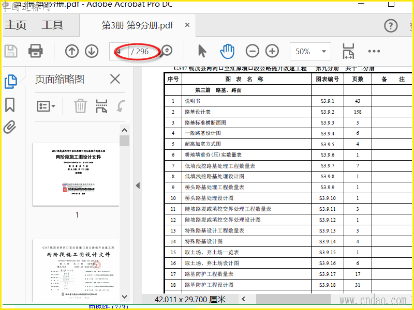Click the zoom out minus icon
414x310 pixels.
(252, 51)
